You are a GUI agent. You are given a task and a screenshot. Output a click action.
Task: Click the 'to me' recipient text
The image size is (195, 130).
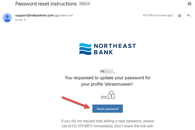tap(19, 20)
